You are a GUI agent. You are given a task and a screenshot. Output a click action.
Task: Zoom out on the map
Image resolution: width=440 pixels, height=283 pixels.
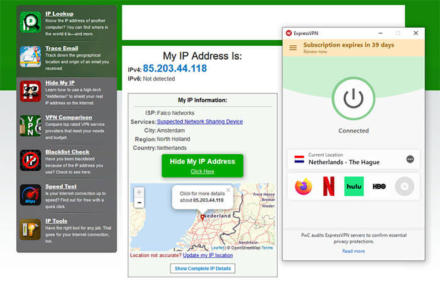(x=139, y=203)
